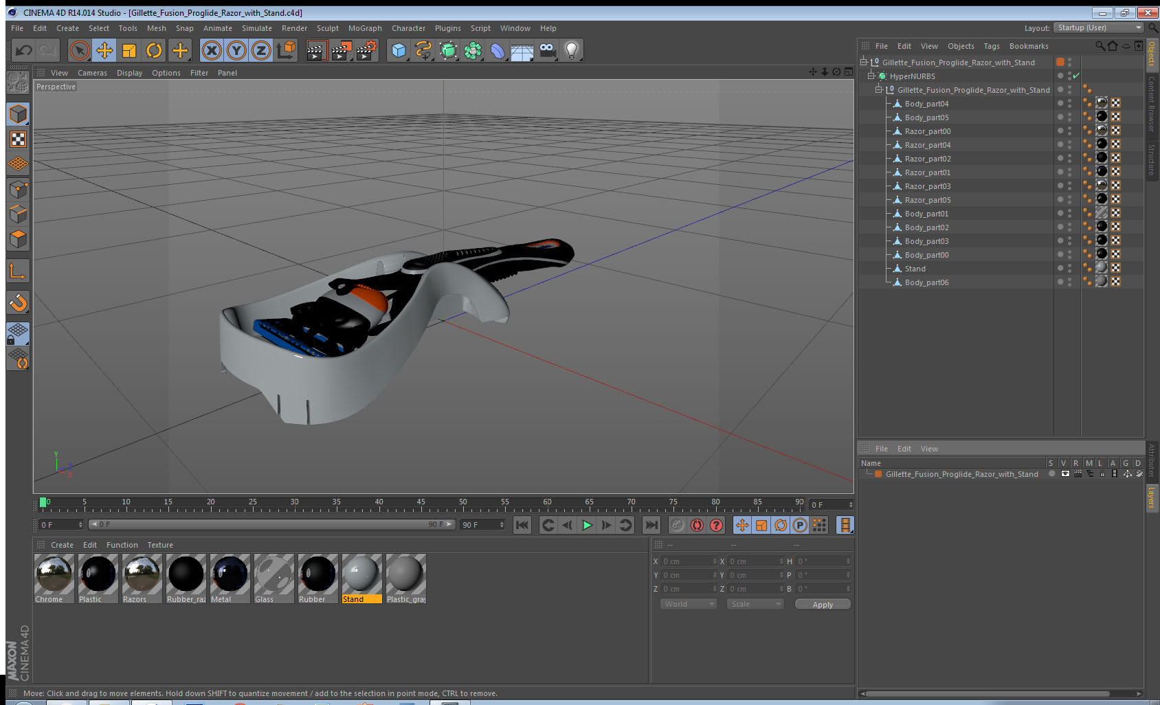
Task: Toggle automatic keyframing button
Action: click(x=697, y=525)
